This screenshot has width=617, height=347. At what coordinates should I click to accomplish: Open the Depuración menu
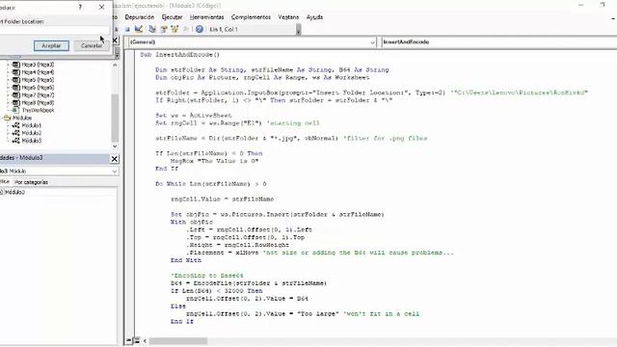pyautogui.click(x=140, y=17)
